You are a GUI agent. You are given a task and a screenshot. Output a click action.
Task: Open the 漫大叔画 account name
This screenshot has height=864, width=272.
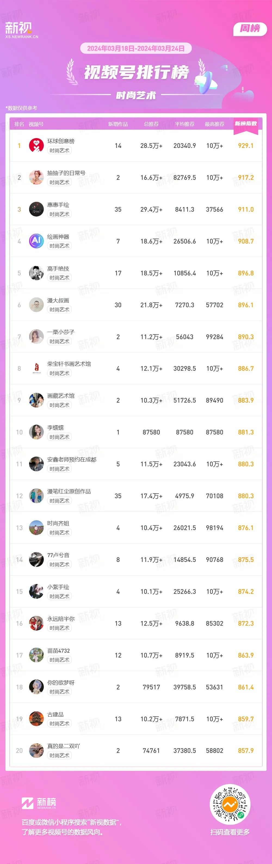coord(58,300)
